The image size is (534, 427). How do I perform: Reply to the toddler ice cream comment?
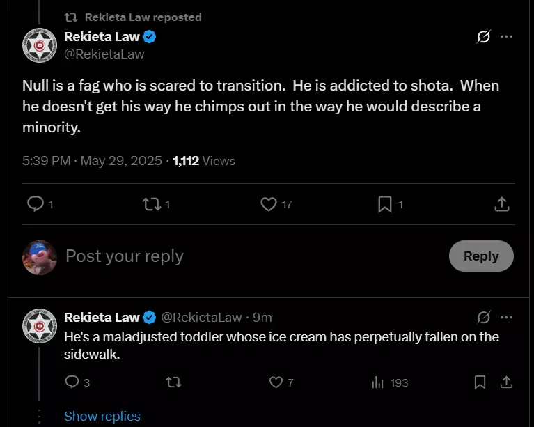click(72, 382)
